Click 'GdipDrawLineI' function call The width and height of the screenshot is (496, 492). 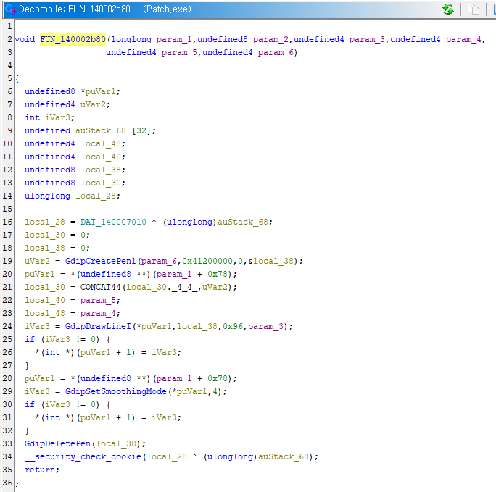tap(98, 326)
